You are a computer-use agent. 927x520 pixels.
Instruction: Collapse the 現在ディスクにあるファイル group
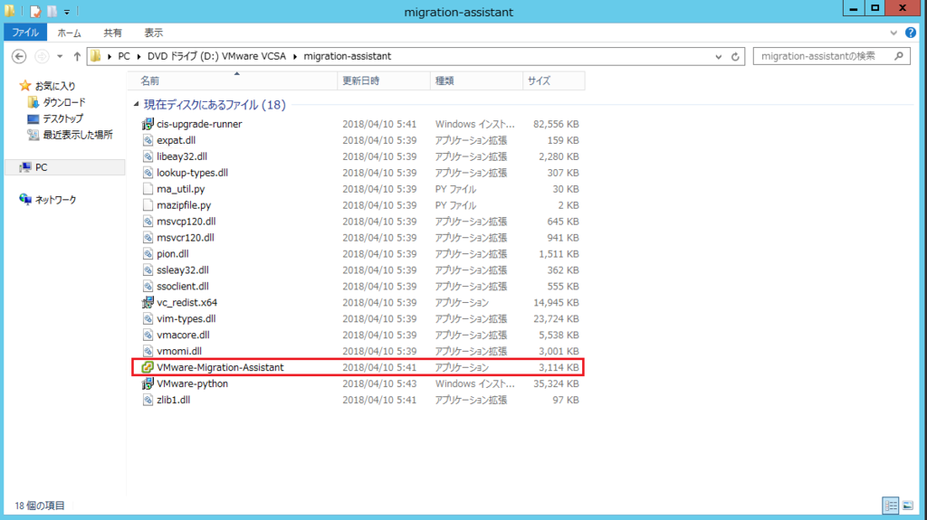pyautogui.click(x=136, y=104)
